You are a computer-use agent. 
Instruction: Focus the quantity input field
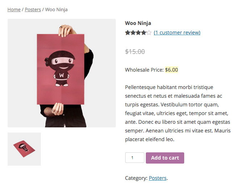pyautogui.click(x=135, y=158)
